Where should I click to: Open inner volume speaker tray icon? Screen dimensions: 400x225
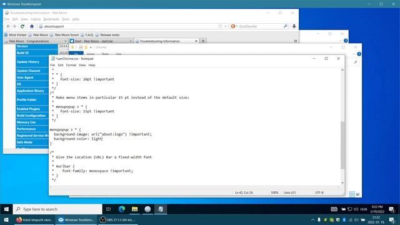[356, 209]
